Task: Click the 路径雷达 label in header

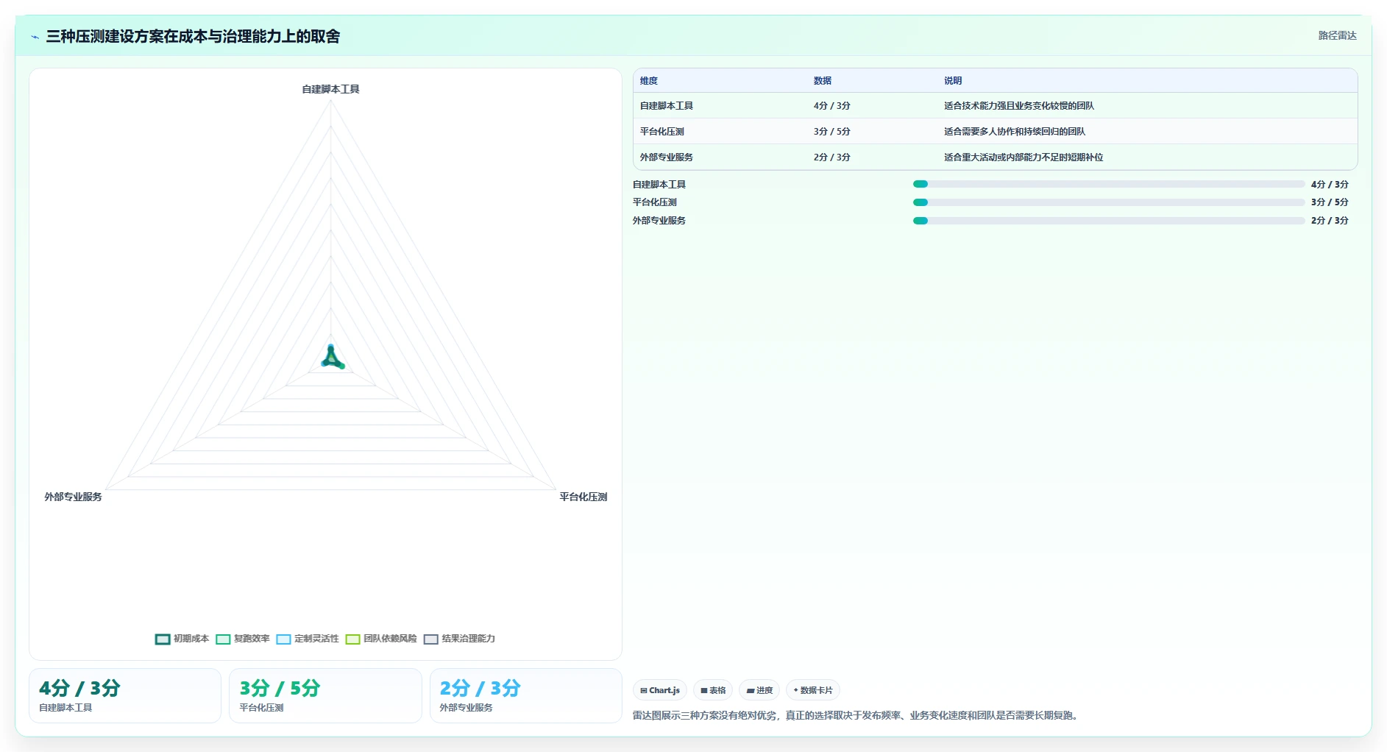Action: (x=1337, y=35)
